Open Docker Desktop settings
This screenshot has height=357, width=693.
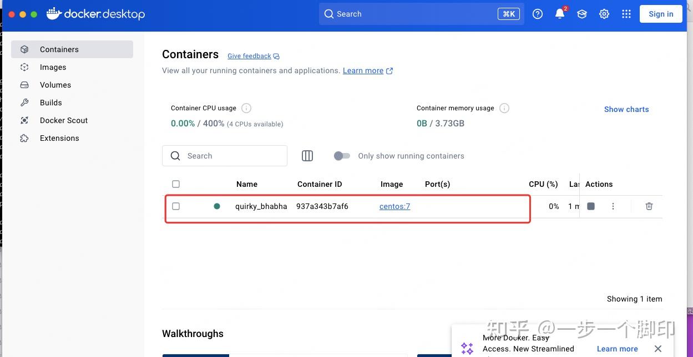click(604, 14)
